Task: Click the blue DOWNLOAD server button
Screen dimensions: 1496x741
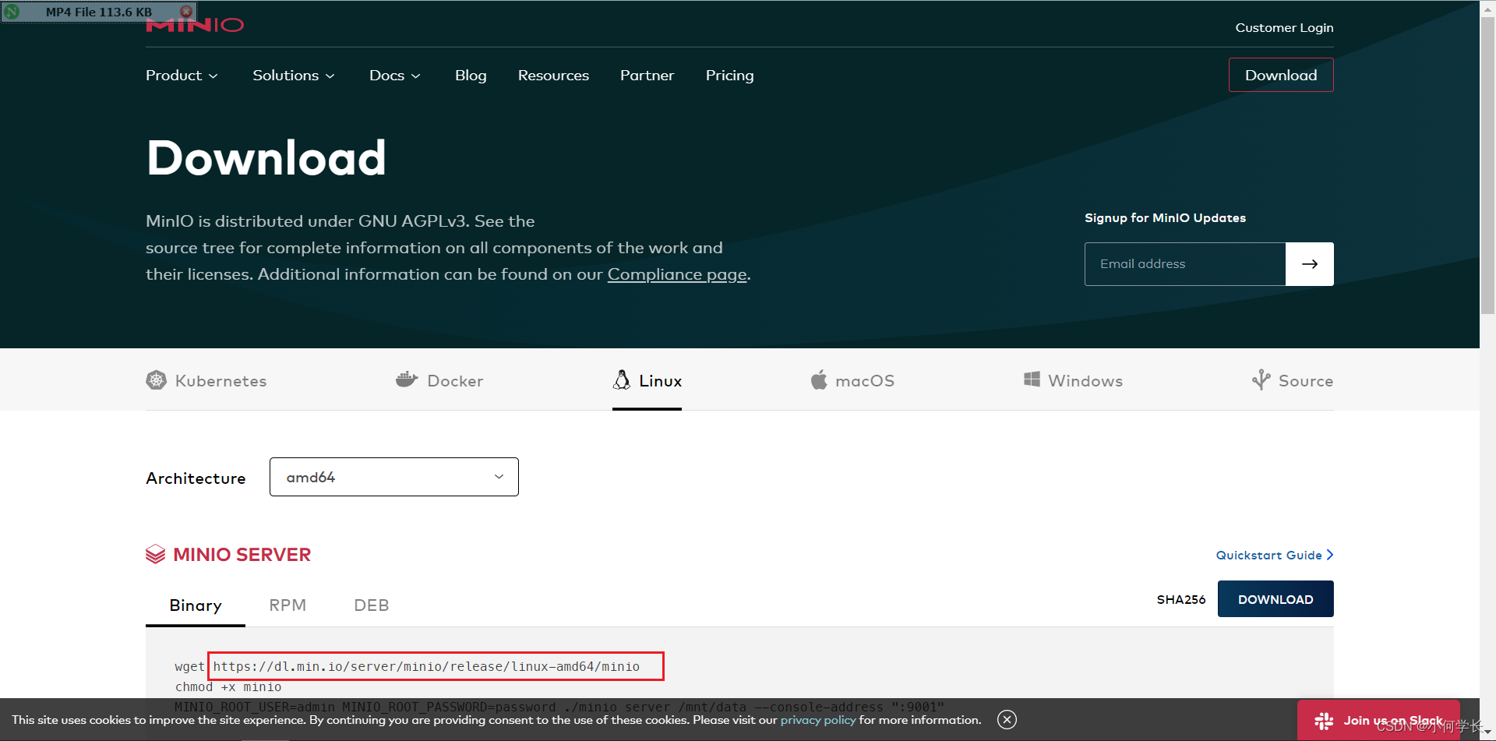Action: coord(1275,599)
